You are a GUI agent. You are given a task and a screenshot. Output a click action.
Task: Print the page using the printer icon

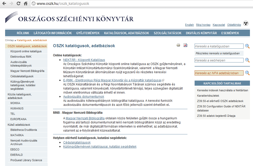(x=178, y=45)
